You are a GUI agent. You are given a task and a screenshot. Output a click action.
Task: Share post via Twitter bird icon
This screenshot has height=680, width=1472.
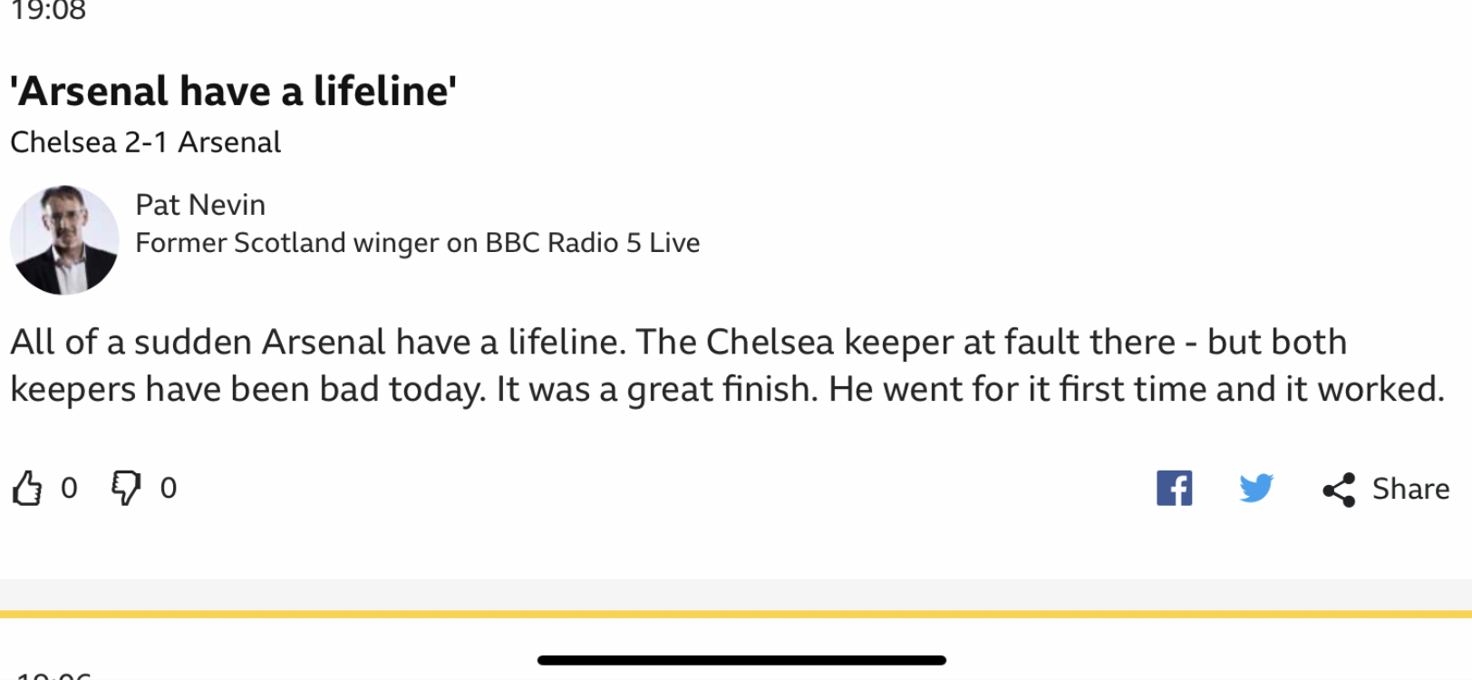[x=1256, y=488]
